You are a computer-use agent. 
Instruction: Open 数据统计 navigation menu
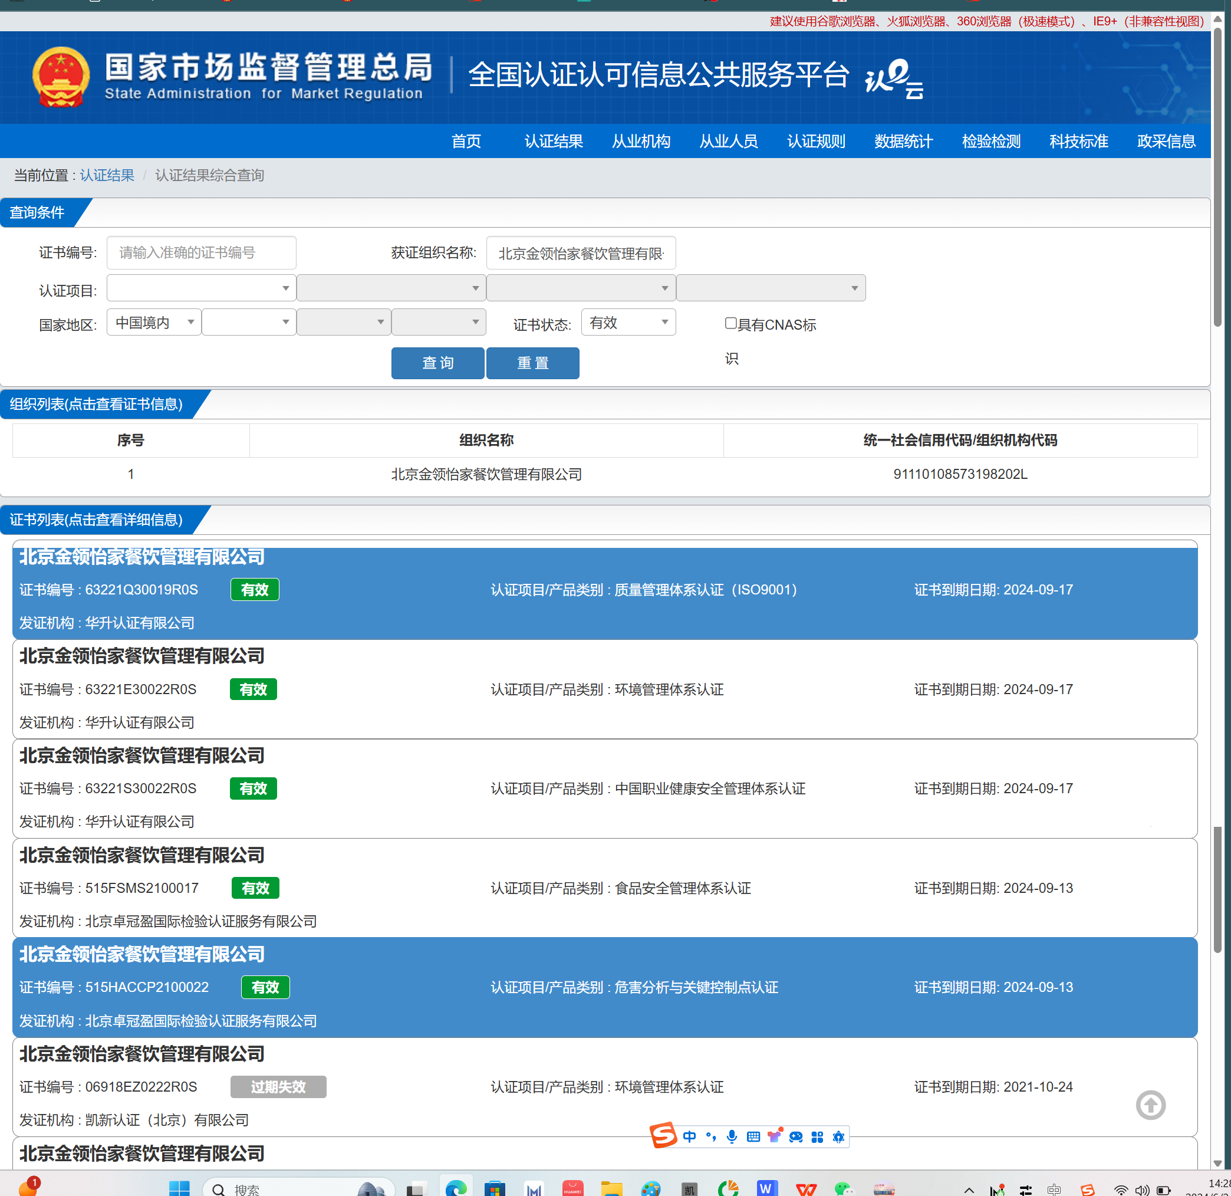click(903, 142)
